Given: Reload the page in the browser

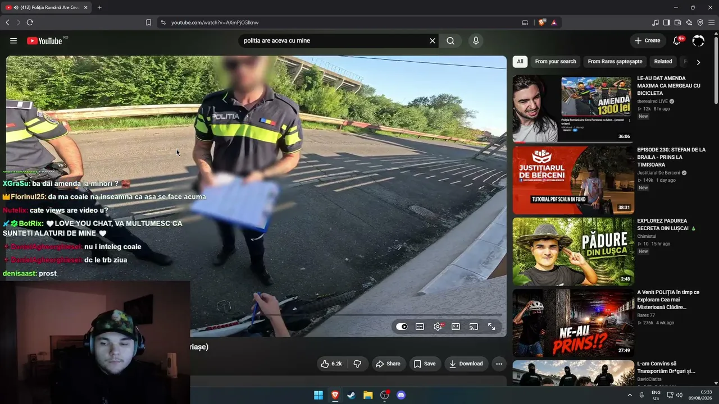Looking at the screenshot, I should click(x=30, y=22).
